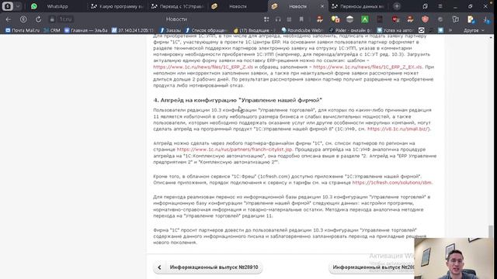Reload the page with the refresh icon
497x279 pixels.
pyautogui.click(x=38, y=19)
